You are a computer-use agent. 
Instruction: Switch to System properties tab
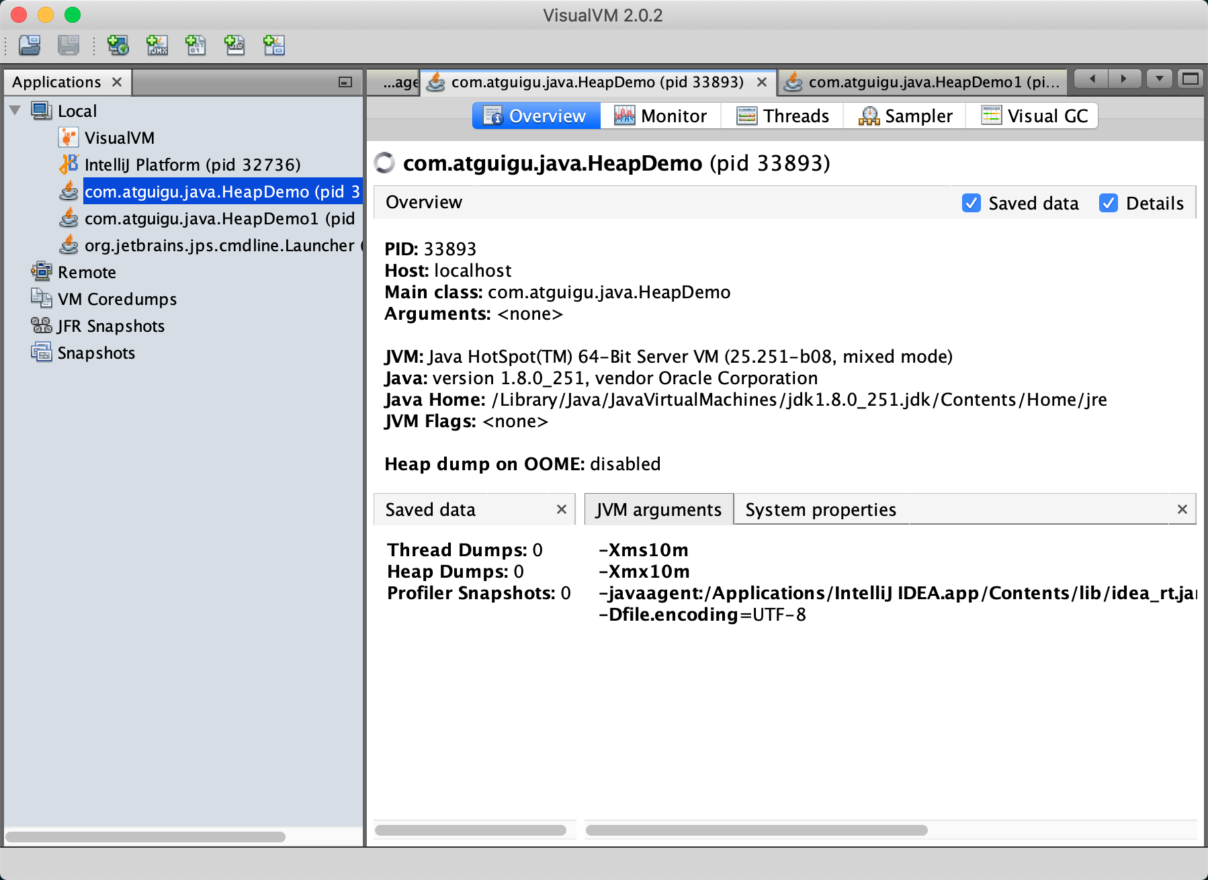click(820, 510)
